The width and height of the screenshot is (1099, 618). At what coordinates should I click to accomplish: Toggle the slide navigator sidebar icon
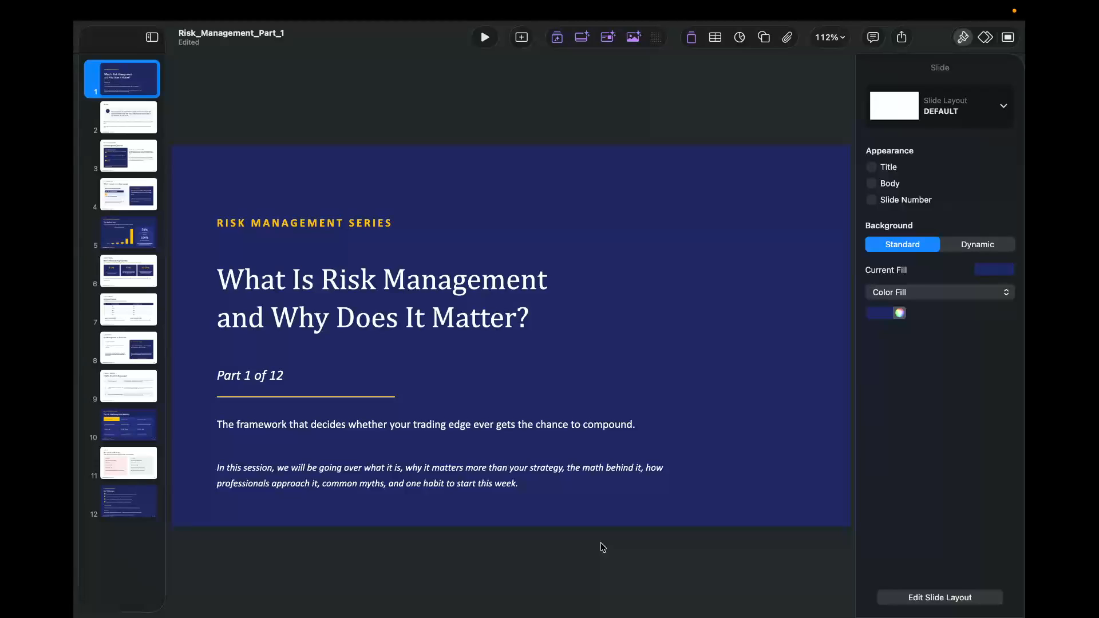[x=152, y=37]
